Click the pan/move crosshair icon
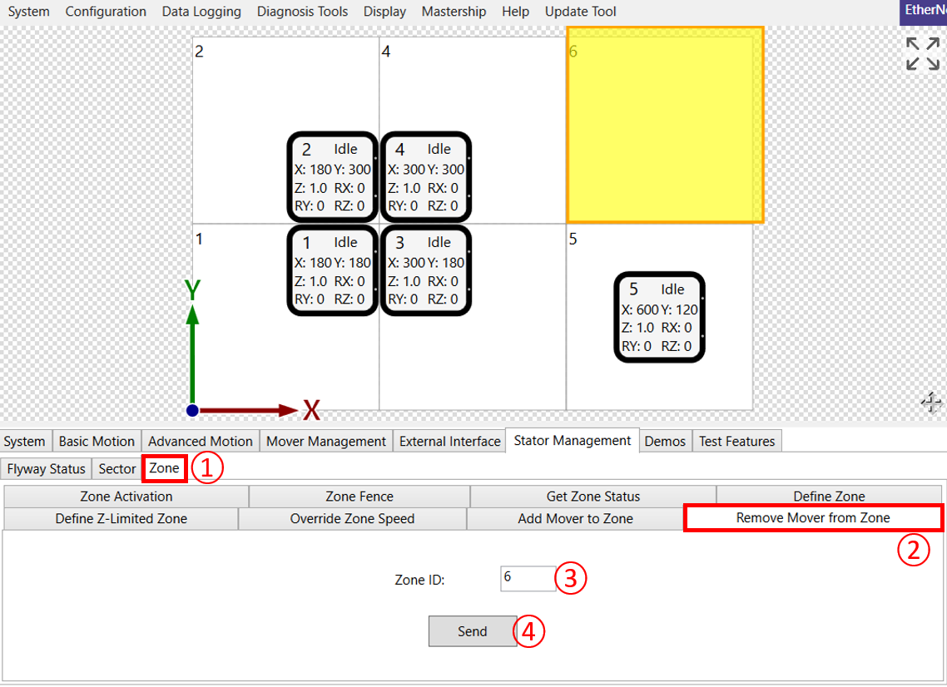Screen dimensions: 947x687 [x=931, y=403]
